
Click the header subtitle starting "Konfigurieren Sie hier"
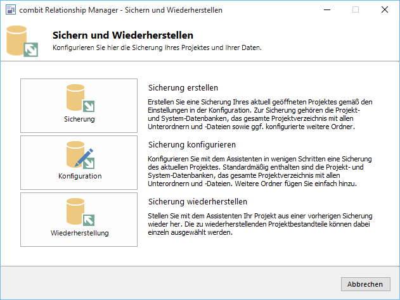[x=157, y=47]
